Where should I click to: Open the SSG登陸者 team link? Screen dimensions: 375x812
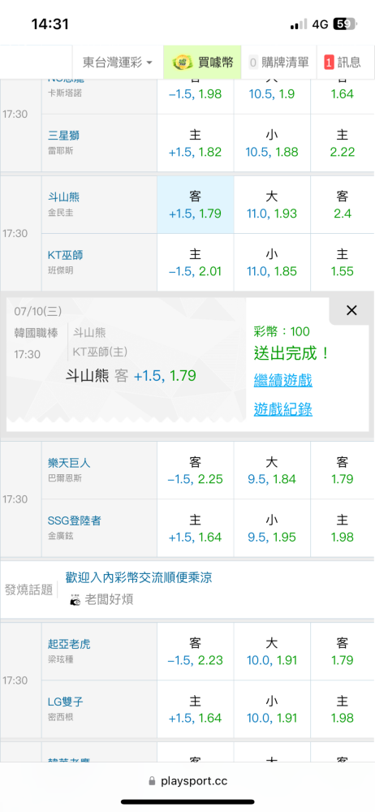click(75, 521)
